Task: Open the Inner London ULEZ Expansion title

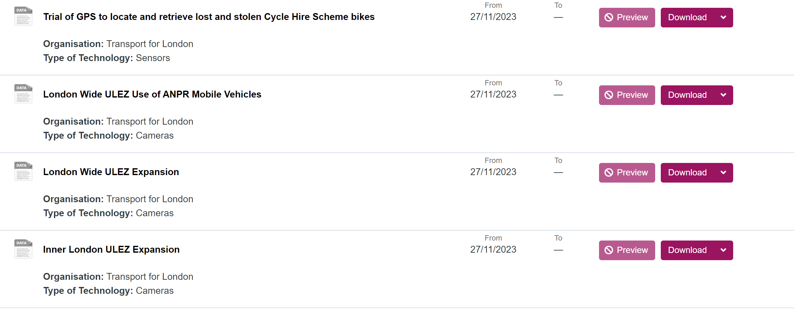Action: [x=111, y=250]
